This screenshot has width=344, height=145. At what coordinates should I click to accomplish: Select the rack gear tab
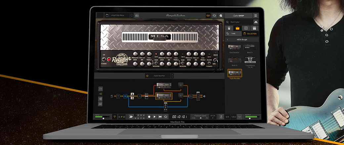pyautogui.click(x=254, y=28)
